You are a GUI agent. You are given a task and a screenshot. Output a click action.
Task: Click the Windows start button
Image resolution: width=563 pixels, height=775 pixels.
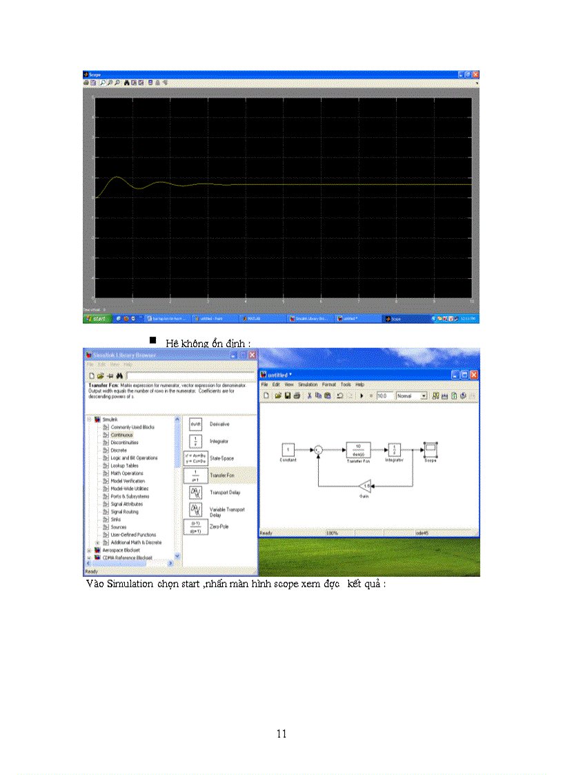click(x=97, y=320)
